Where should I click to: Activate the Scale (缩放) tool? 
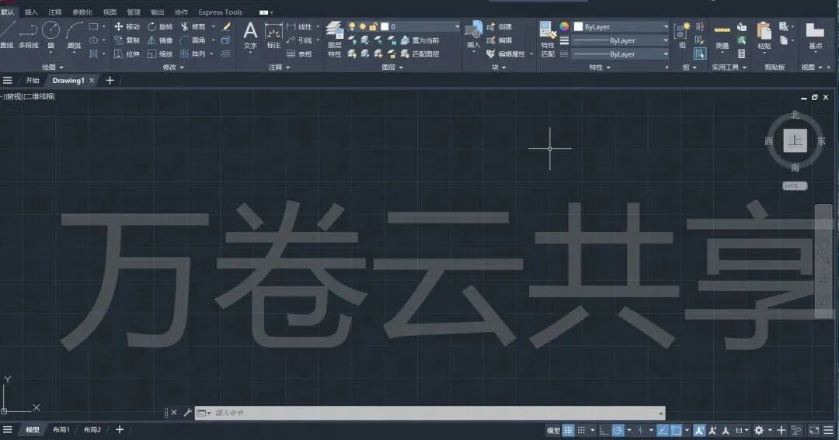point(160,54)
